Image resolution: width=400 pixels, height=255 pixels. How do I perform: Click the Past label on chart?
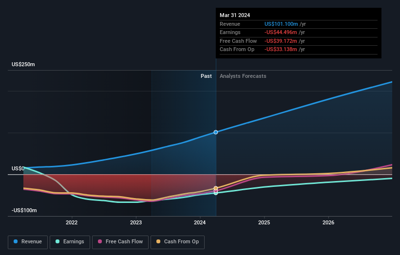tap(206, 76)
